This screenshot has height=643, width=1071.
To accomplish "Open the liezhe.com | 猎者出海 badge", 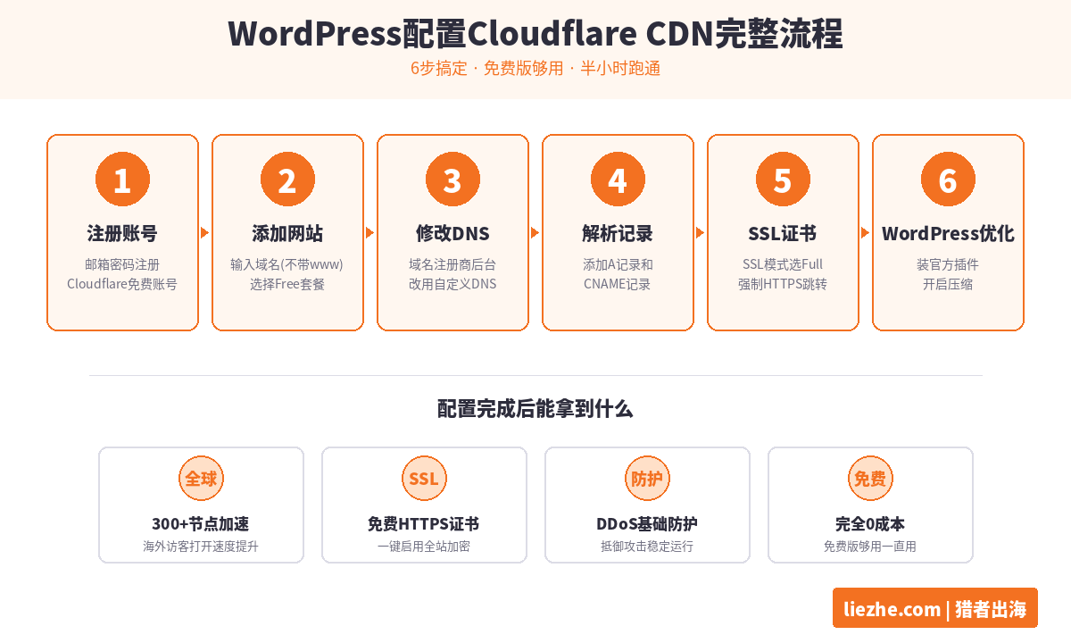I will point(935,609).
